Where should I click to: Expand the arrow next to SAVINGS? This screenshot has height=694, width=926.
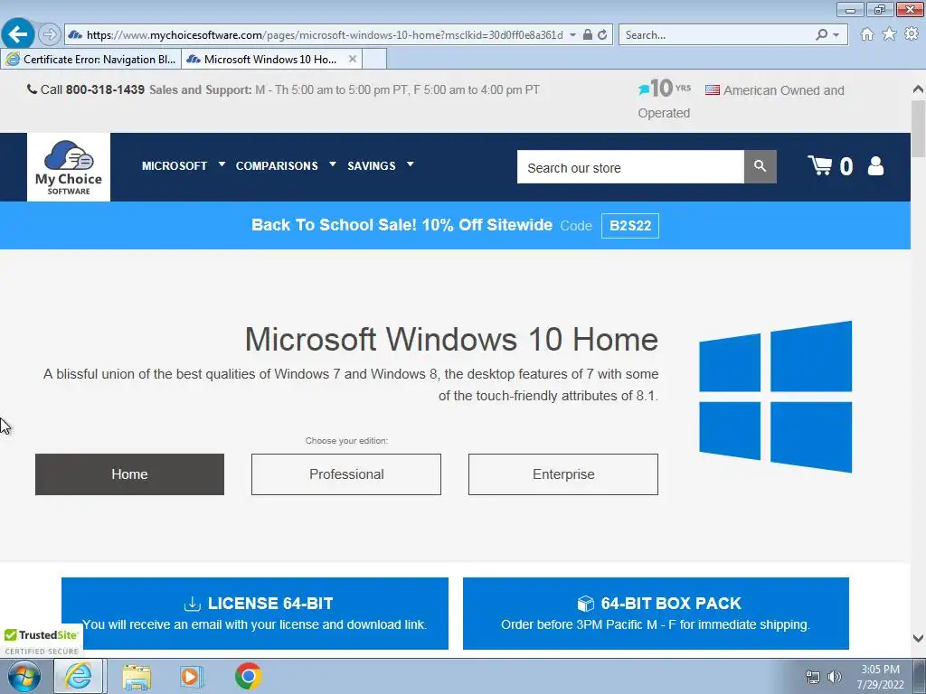click(x=410, y=164)
